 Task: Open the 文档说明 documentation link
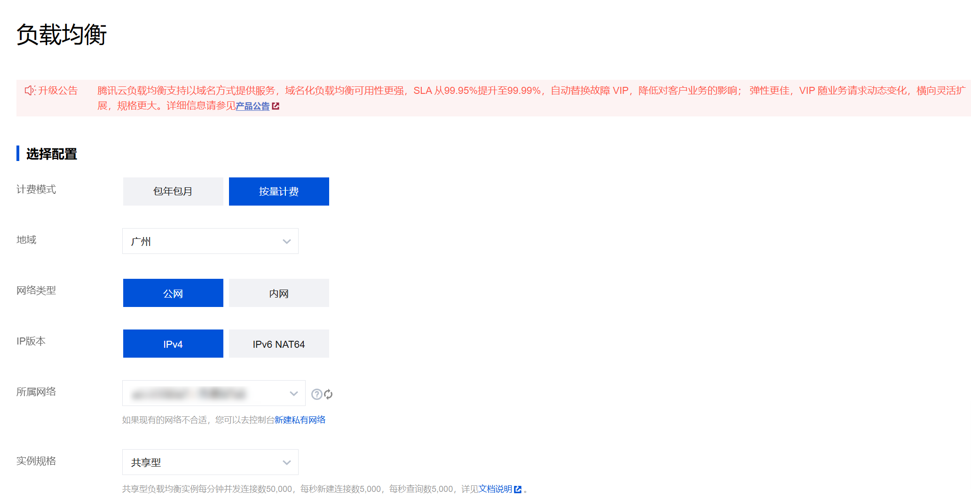click(x=495, y=489)
